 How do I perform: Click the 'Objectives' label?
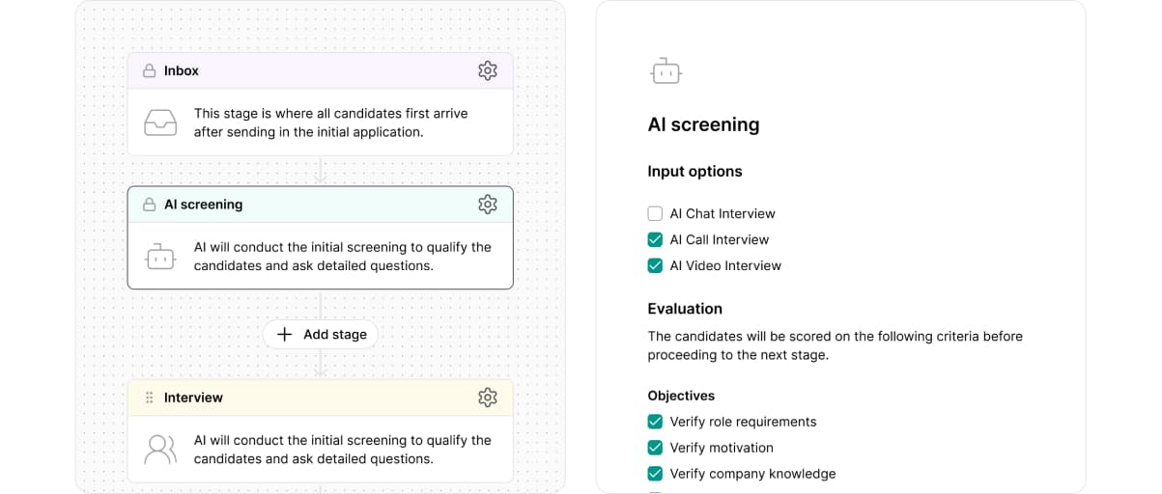coord(681,396)
